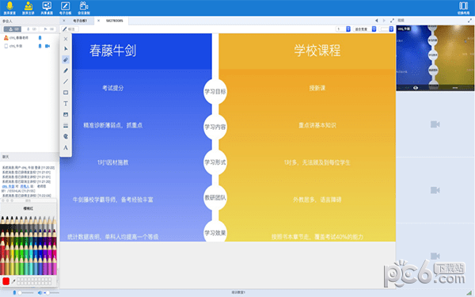475x297 pixels.
Task: Toggle camera of second participant
Action: [x=47, y=46]
